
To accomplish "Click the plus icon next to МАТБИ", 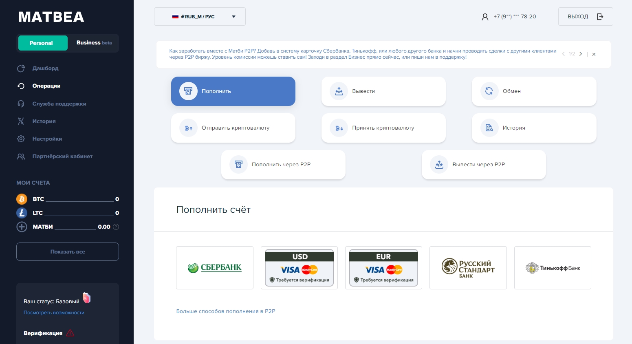I will click(x=22, y=227).
